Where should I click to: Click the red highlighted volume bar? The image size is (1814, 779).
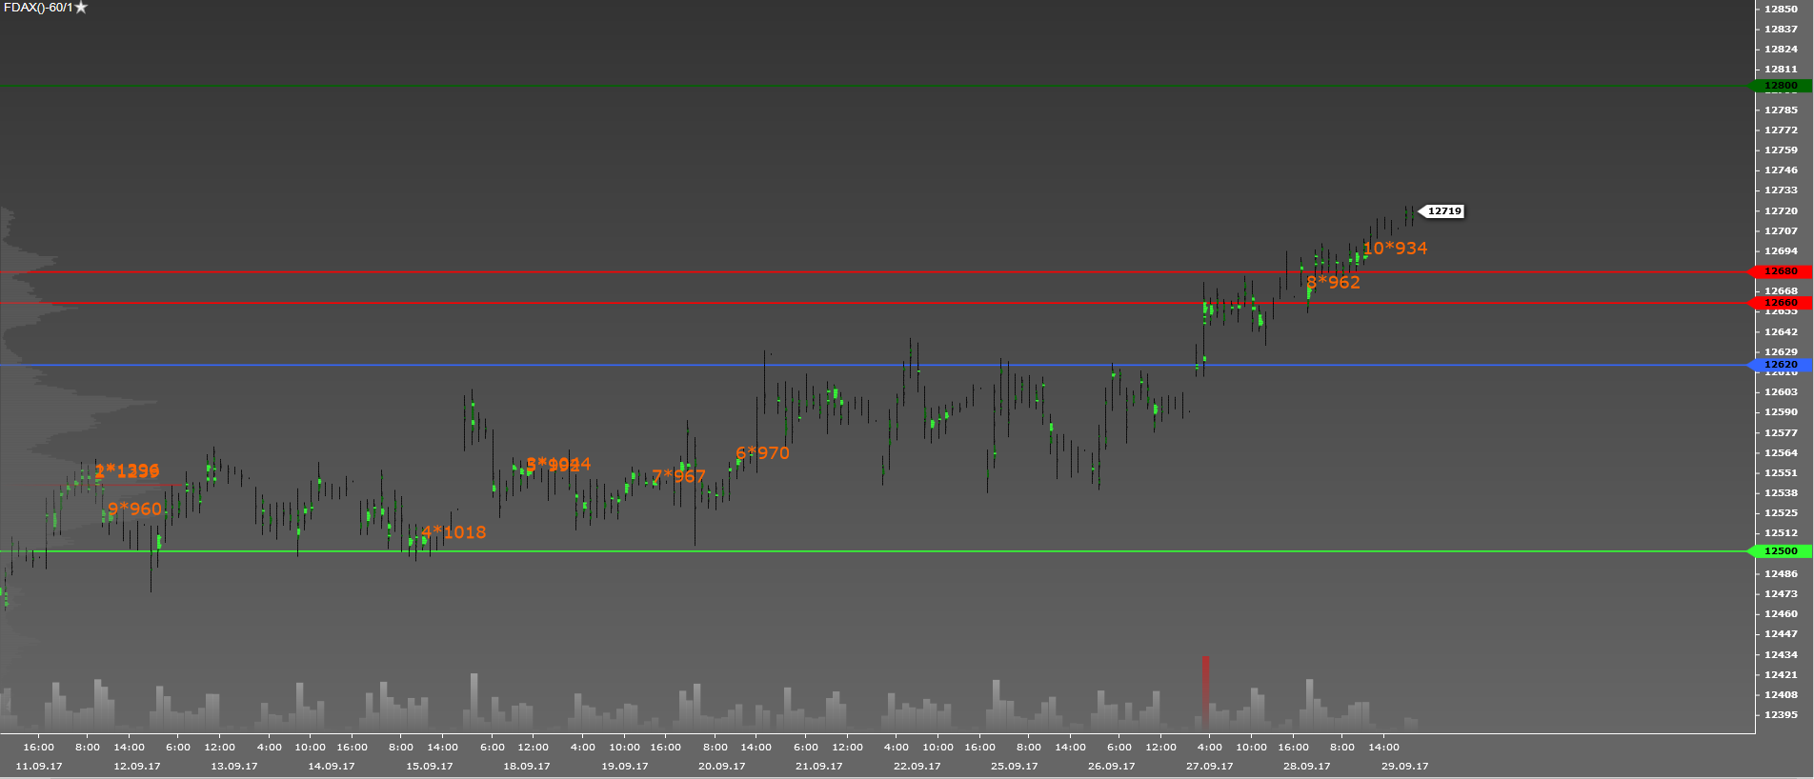pyautogui.click(x=1205, y=690)
